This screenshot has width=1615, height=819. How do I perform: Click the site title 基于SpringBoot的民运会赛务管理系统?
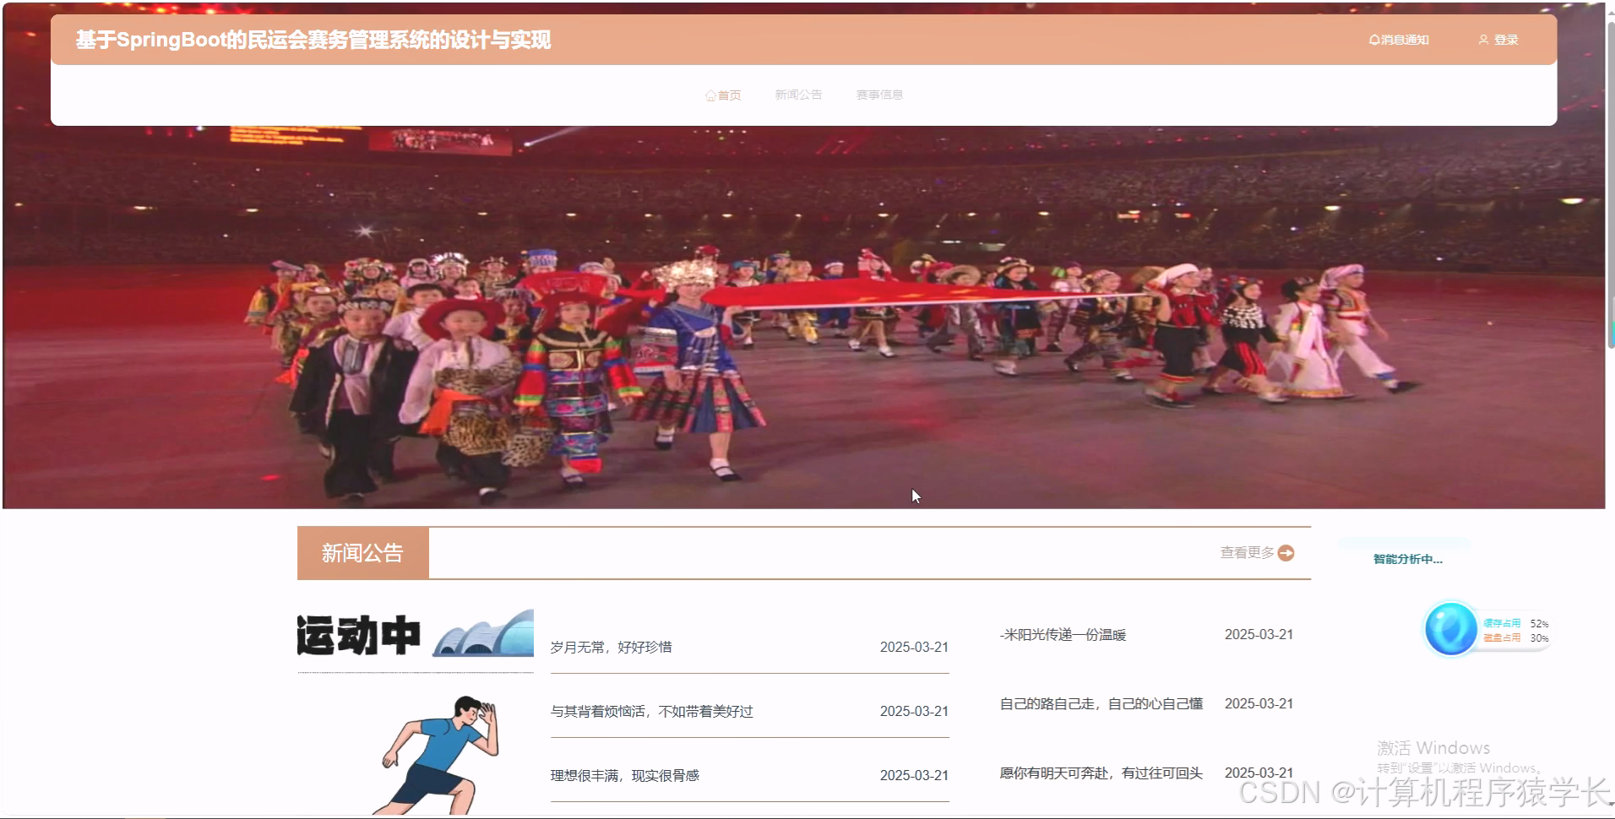click(x=313, y=39)
